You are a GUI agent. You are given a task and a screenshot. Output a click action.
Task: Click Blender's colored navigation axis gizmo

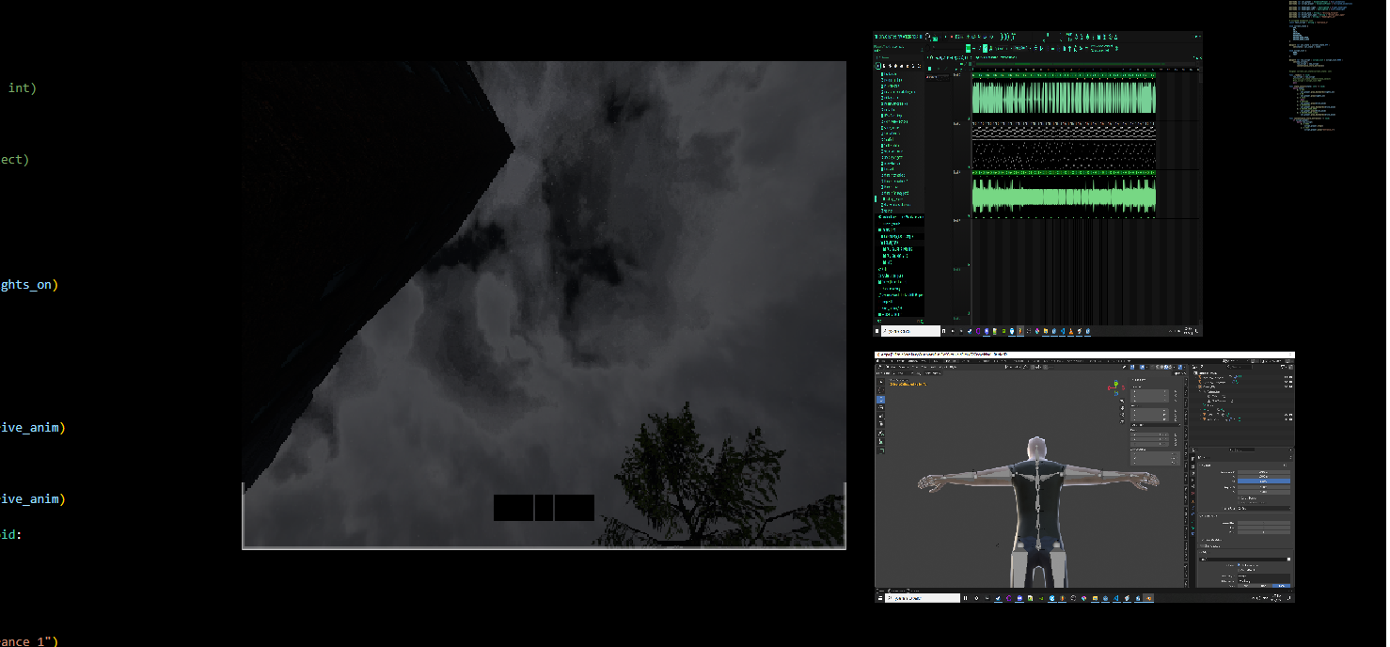tap(1116, 386)
